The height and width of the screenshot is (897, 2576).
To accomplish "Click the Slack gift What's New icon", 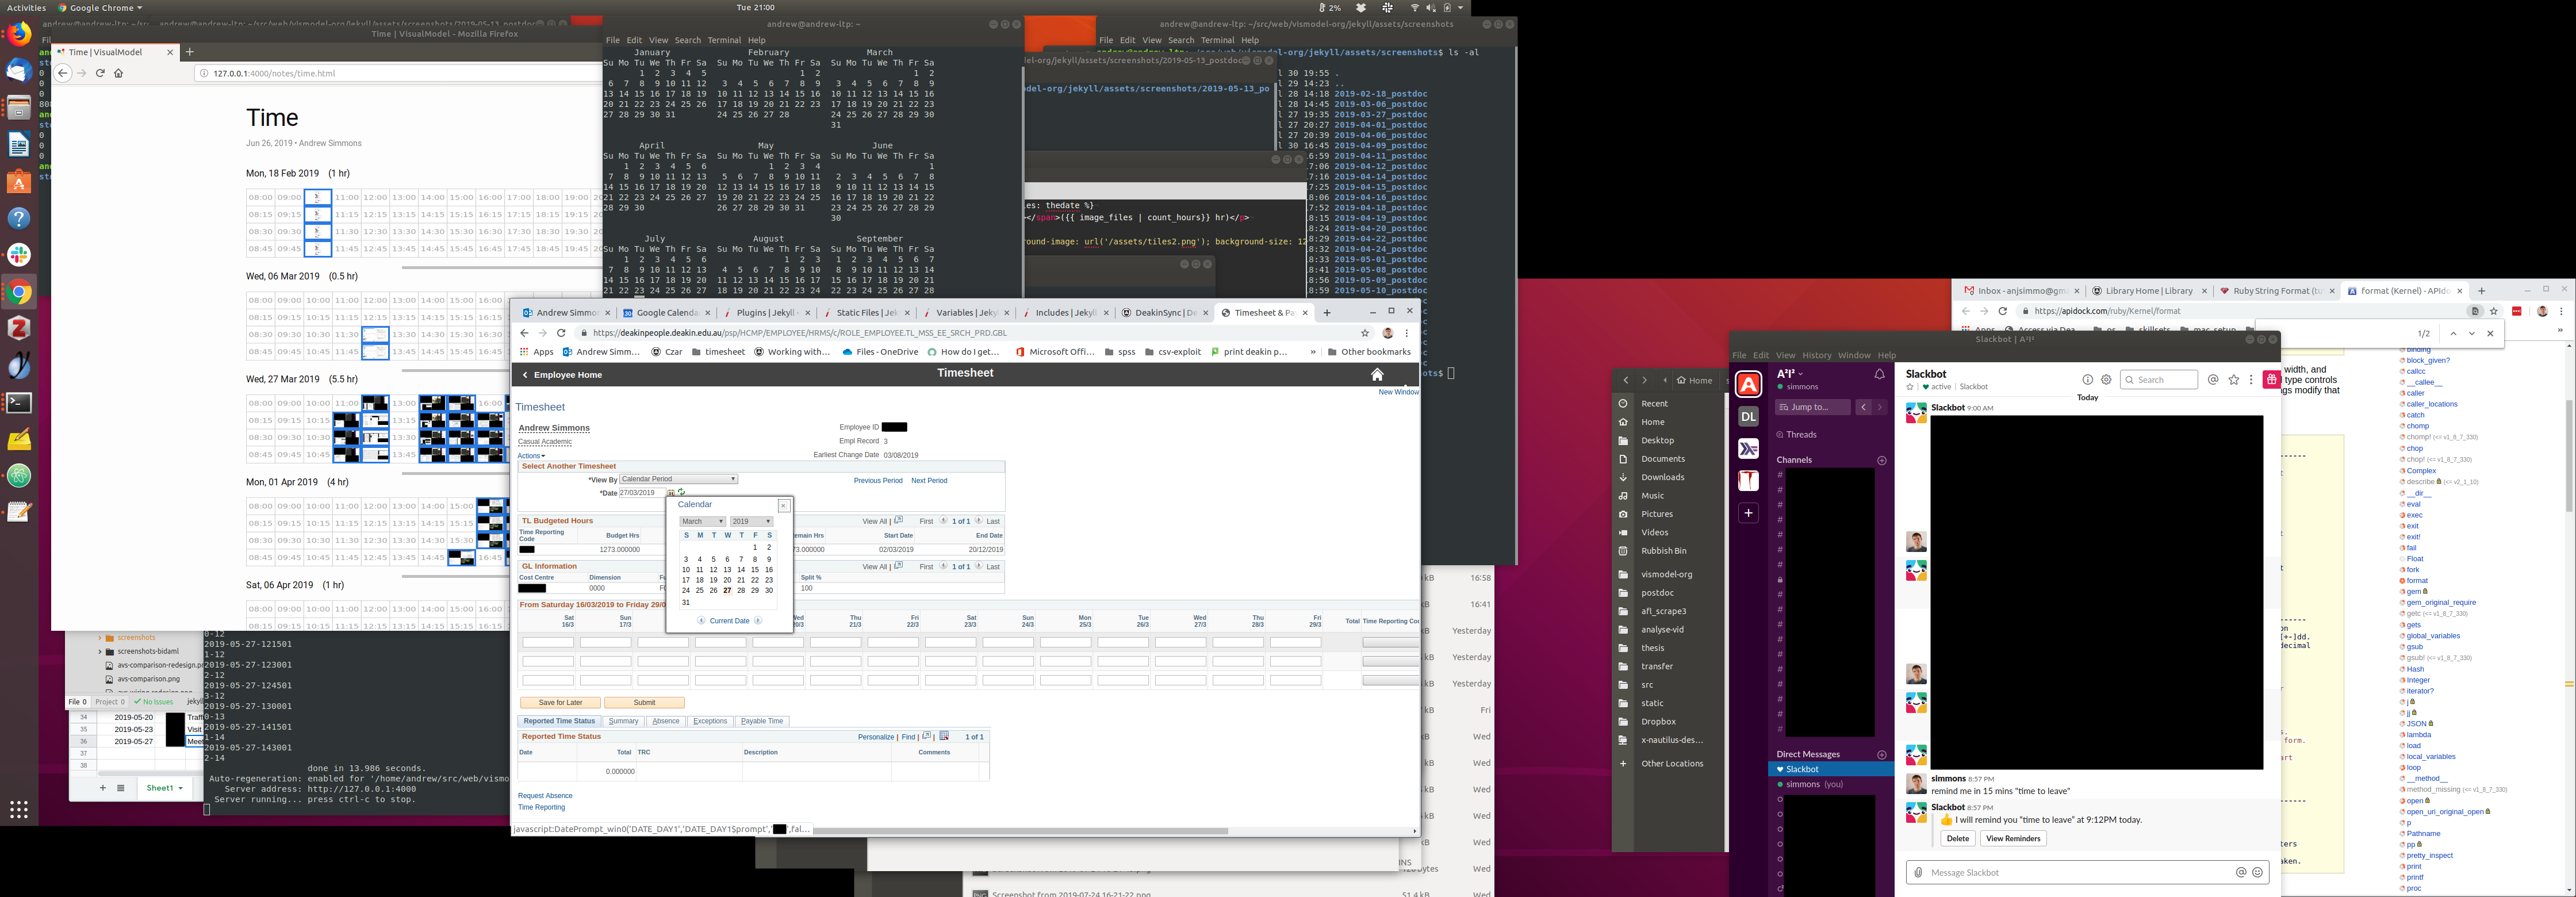I will [2272, 380].
